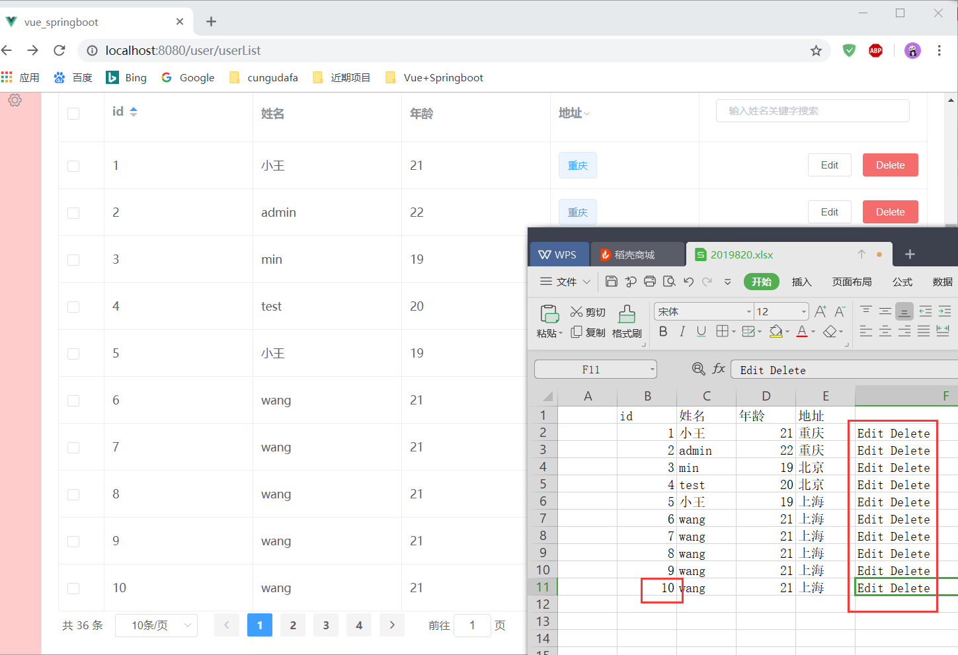Click the name search input field
This screenshot has width=958, height=655.
[x=812, y=110]
